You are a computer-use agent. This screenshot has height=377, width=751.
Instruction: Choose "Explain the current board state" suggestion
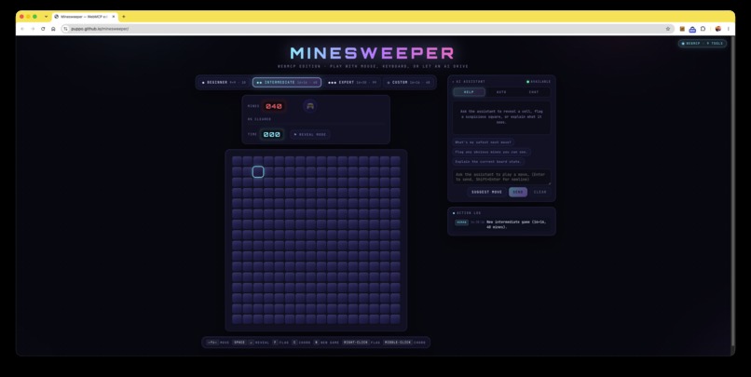point(488,162)
